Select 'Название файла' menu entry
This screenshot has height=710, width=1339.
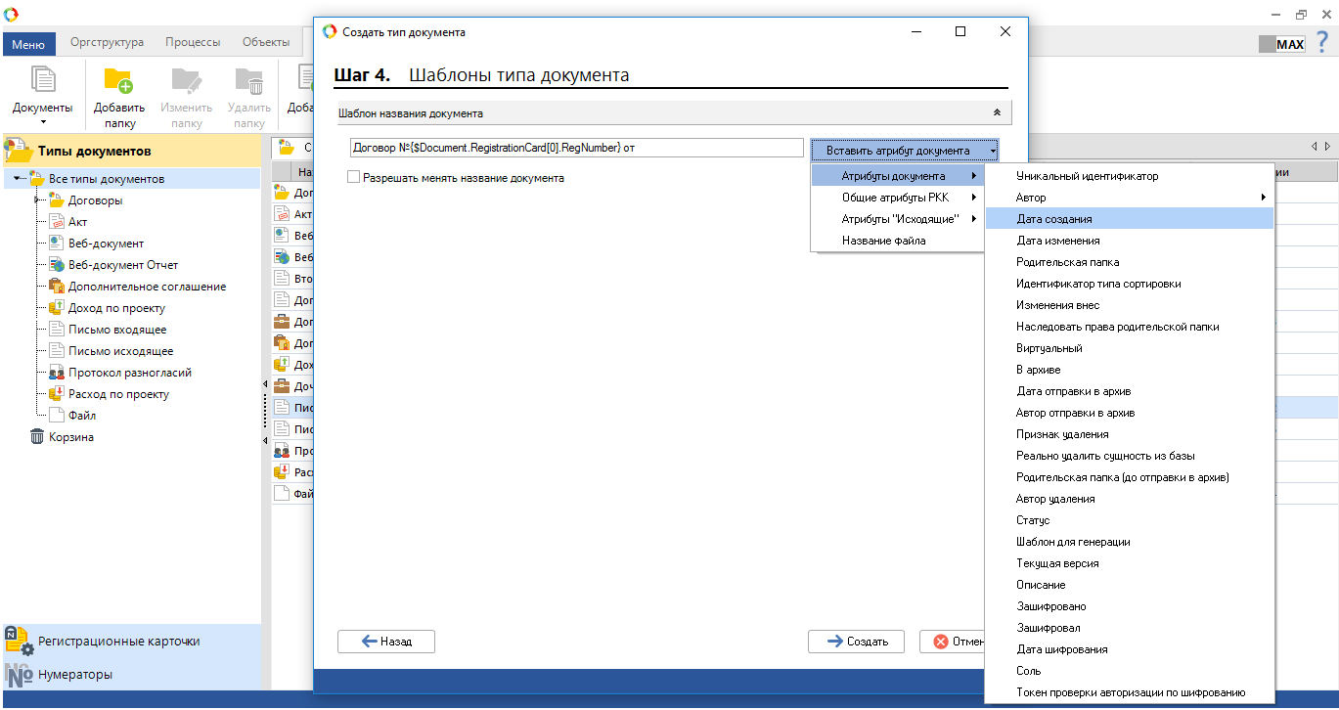(883, 241)
